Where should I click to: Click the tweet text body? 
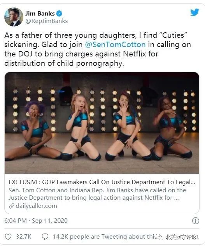coord(98,49)
